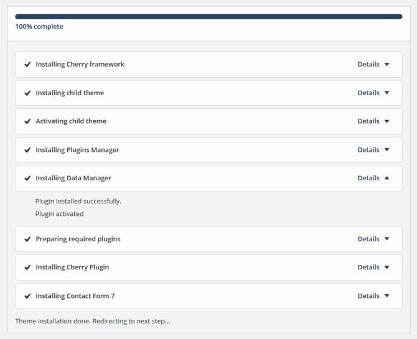Expand details arrow for Installing child theme

pos(387,93)
